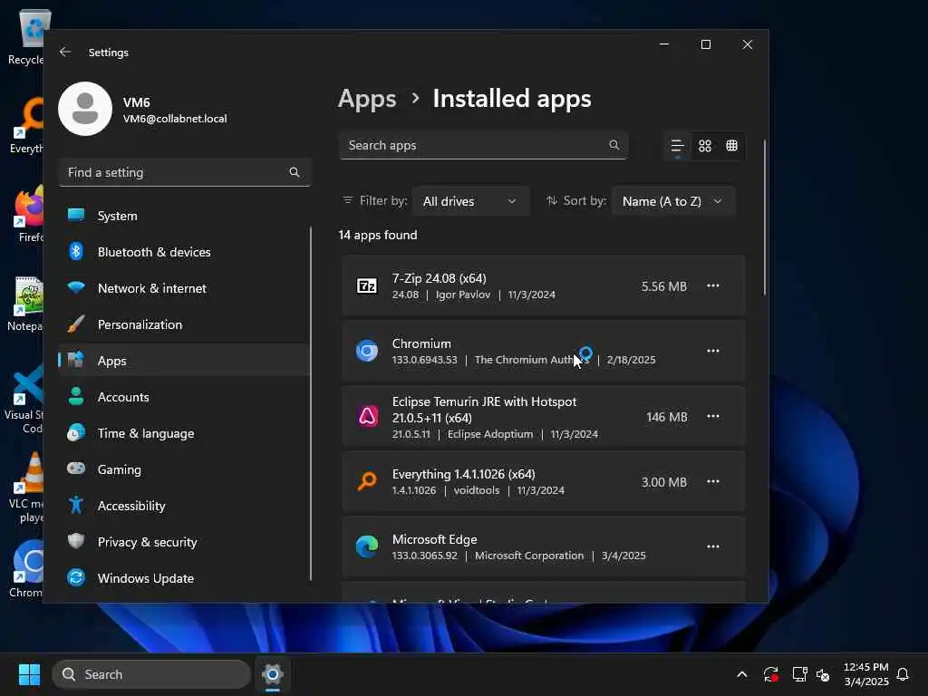Switch to tiles view layout
Image resolution: width=928 pixels, height=696 pixels.
731,146
